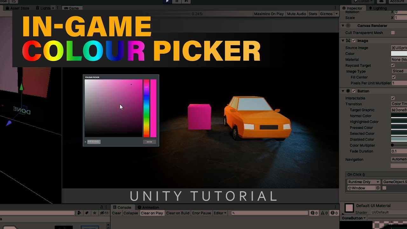The image size is (407, 229).
Task: Disable the Image component checkbox
Action: (x=354, y=41)
